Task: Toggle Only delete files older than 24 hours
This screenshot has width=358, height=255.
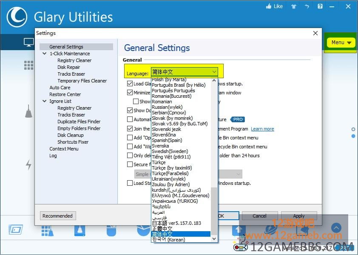Action: tap(130, 156)
